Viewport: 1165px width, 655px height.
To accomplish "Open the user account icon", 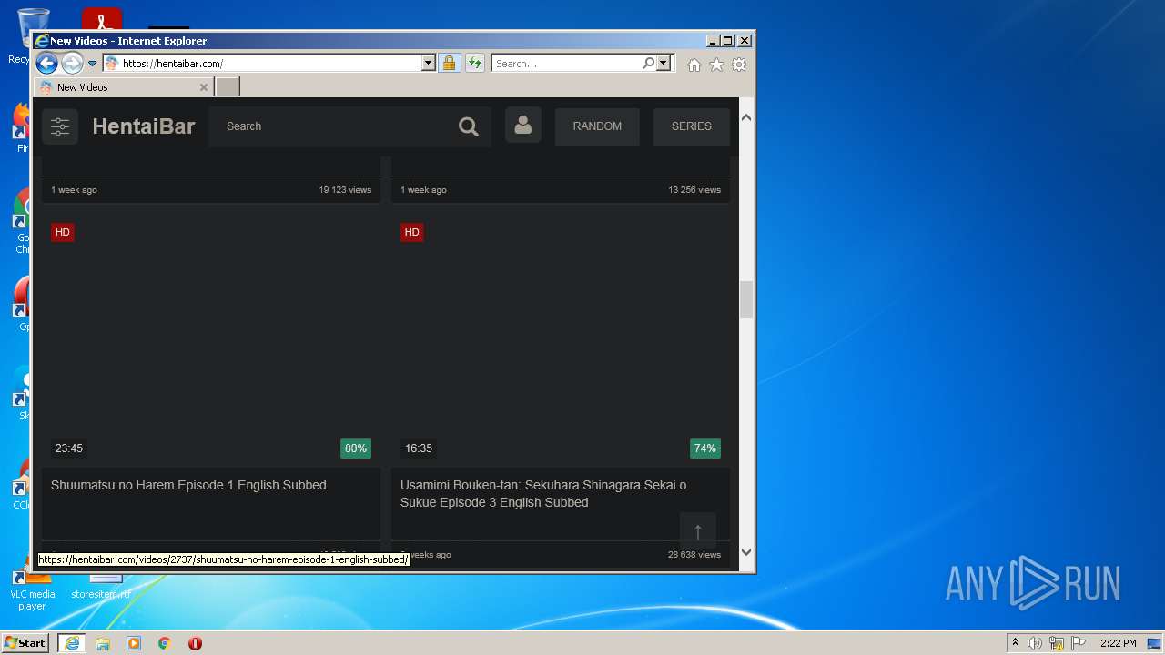I will coord(522,125).
